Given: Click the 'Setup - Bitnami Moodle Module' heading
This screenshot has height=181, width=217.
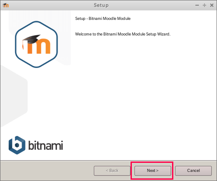Looking at the screenshot, I should point(103,19).
